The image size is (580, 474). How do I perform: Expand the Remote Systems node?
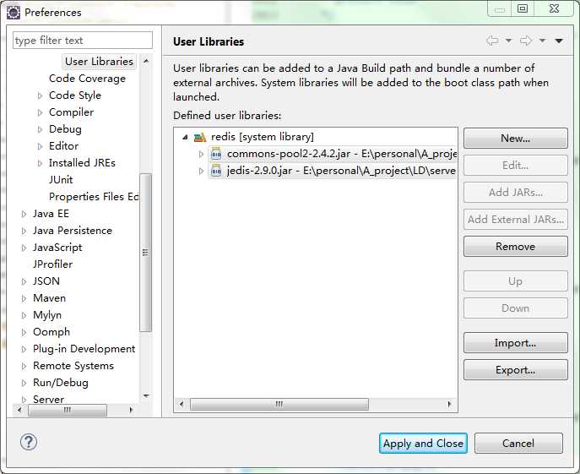(x=24, y=366)
